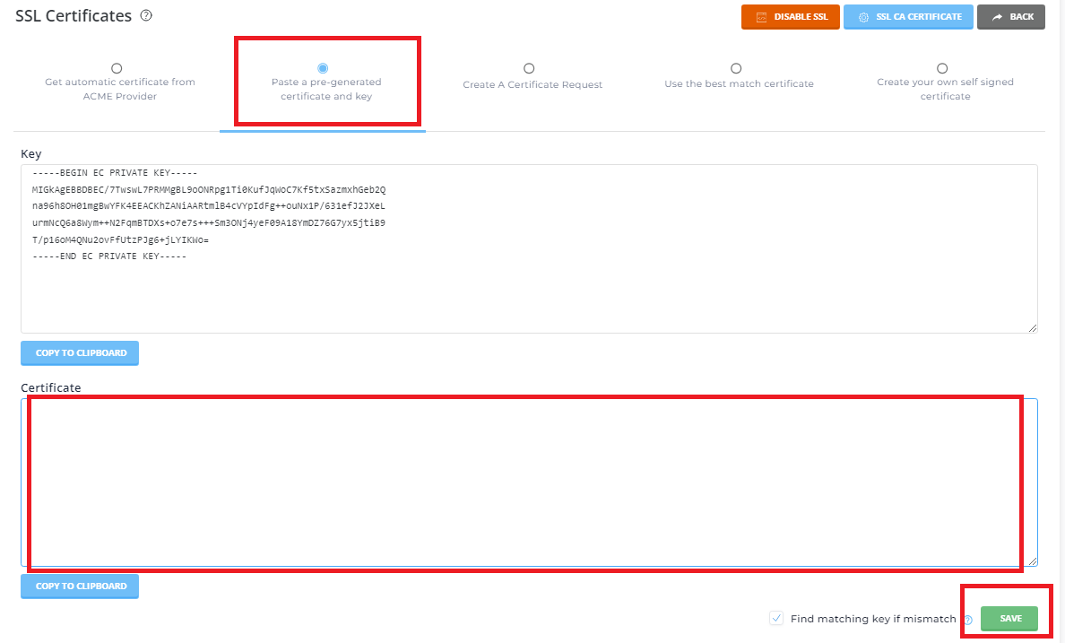Click the SSL Certificates page heading
The image size is (1065, 643).
pos(74,16)
